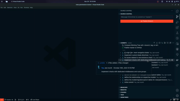Open the Testing flask view

[x=177, y=33]
